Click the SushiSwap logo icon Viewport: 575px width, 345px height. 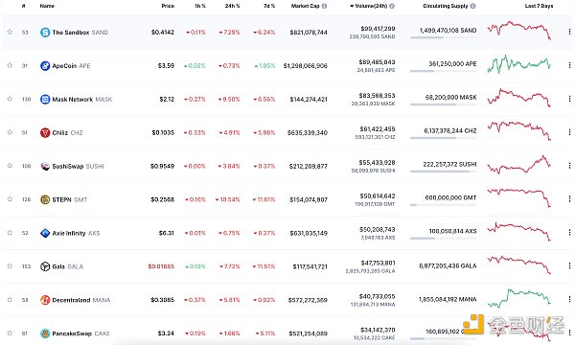coord(45,166)
